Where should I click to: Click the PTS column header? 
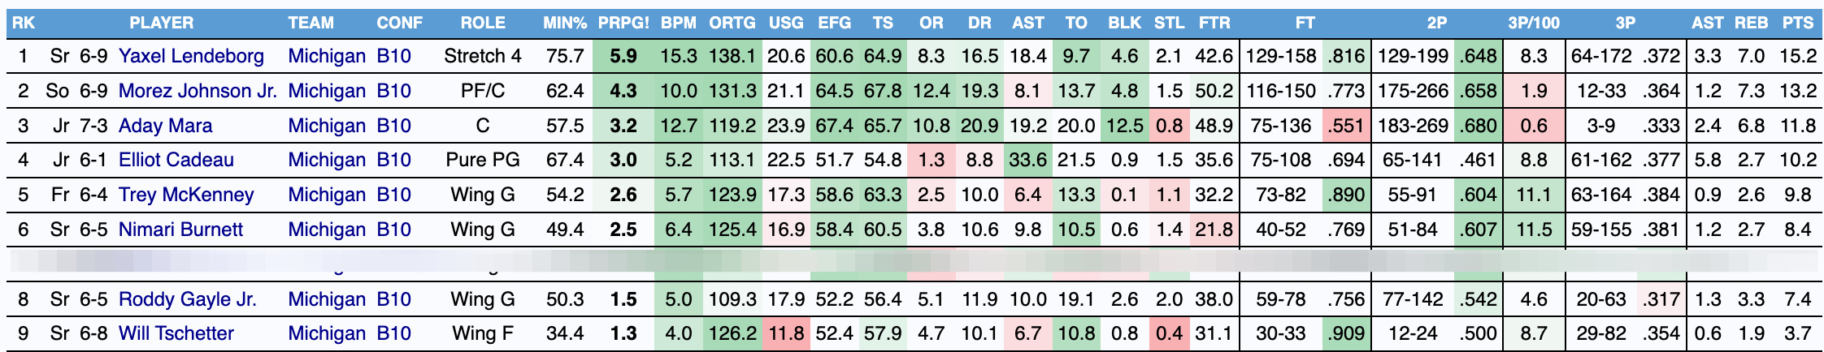tap(1797, 23)
